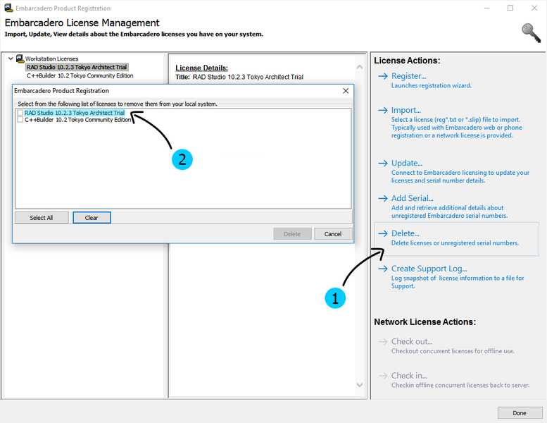The width and height of the screenshot is (547, 423).
Task: Select C++Builder 10.2 Tokyo Community Edition in tree
Action: click(x=80, y=76)
